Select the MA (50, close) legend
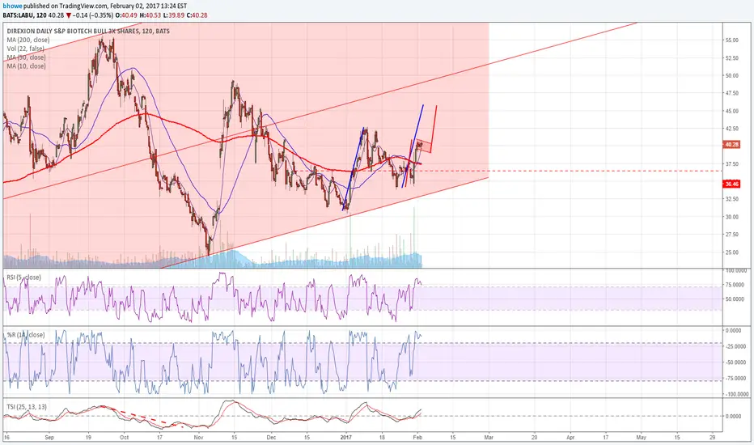Screen dimensions: 754x445 (27, 57)
